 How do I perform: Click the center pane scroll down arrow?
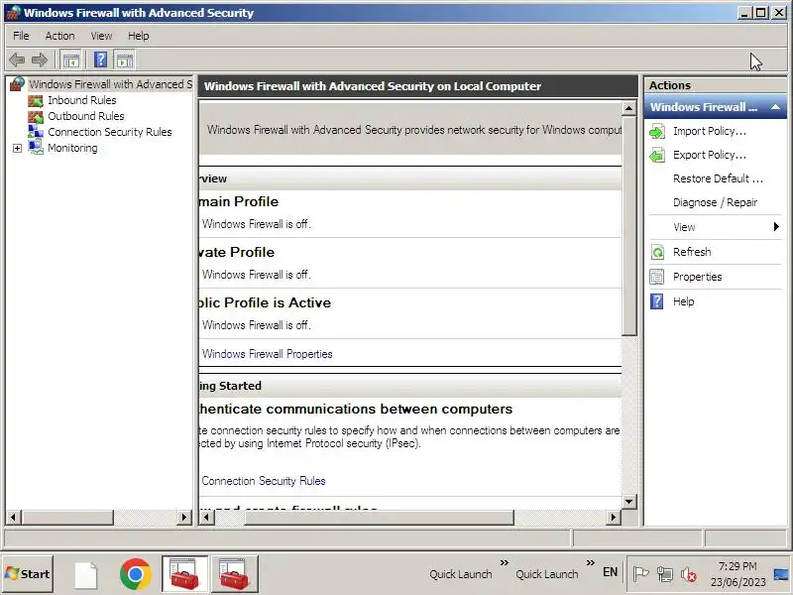[x=628, y=502]
